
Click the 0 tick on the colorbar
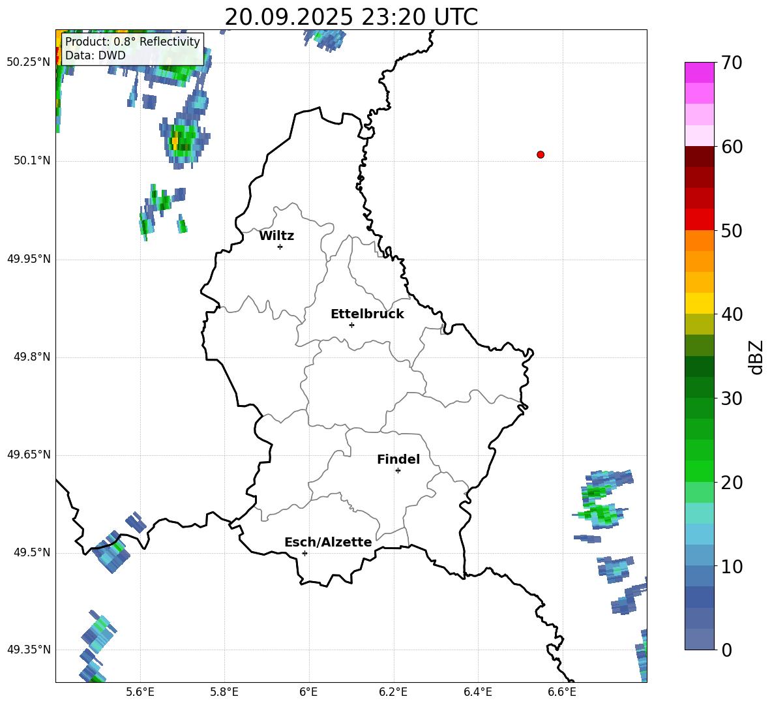point(727,650)
